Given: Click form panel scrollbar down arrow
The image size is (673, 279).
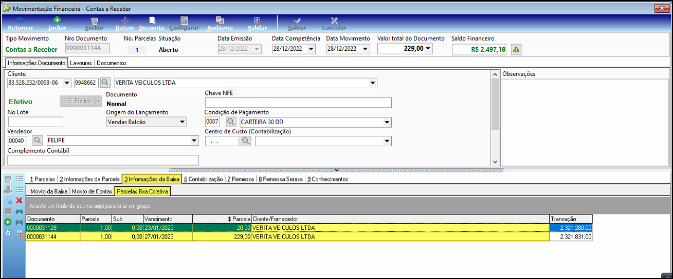Looking at the screenshot, I should (495, 162).
